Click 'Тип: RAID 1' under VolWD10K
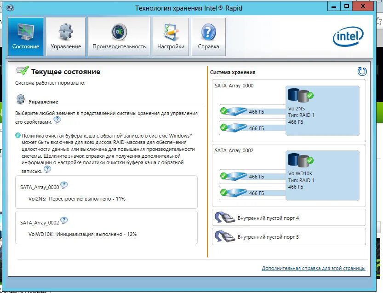This screenshot has width=383, height=293. point(301,180)
